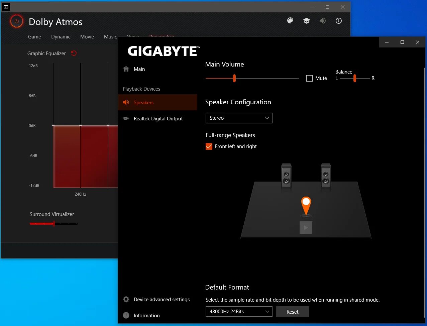Screen dimensions: 427x326
Task: Click the speaker icon beside Speakers
Action: tap(126, 102)
